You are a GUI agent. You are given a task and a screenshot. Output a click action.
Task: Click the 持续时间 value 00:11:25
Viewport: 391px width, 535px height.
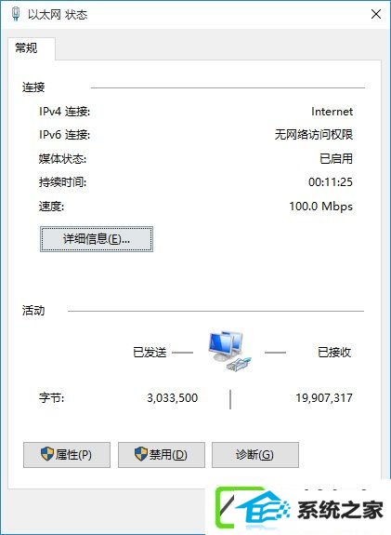click(x=331, y=181)
